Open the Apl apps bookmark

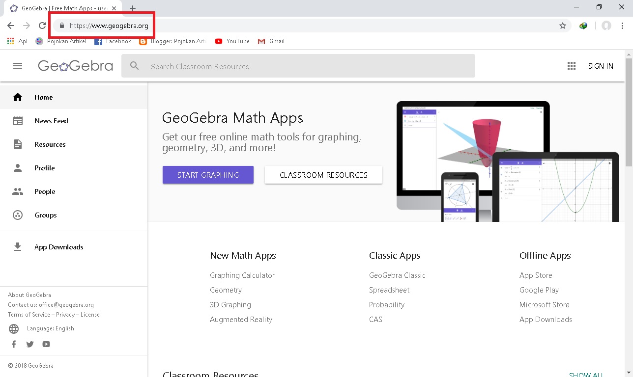click(17, 41)
